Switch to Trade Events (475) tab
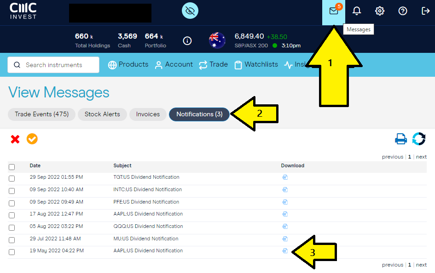435x273 pixels. point(41,114)
